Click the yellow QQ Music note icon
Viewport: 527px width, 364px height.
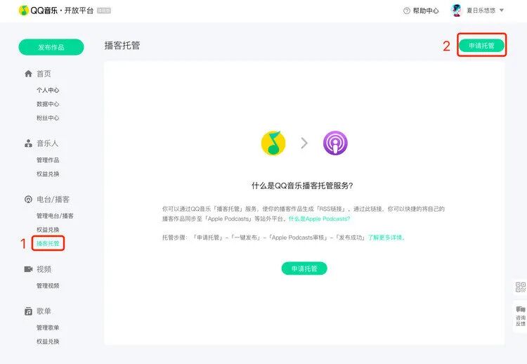(273, 143)
